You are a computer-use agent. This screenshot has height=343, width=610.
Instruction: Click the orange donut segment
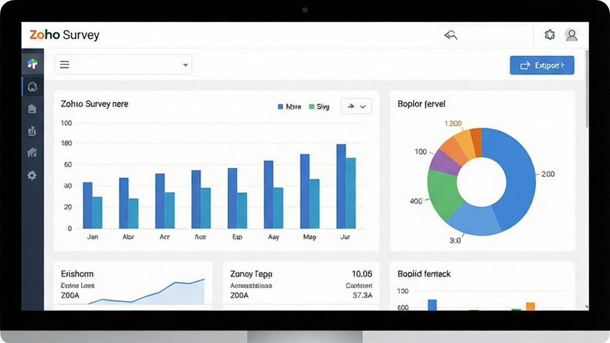point(453,149)
